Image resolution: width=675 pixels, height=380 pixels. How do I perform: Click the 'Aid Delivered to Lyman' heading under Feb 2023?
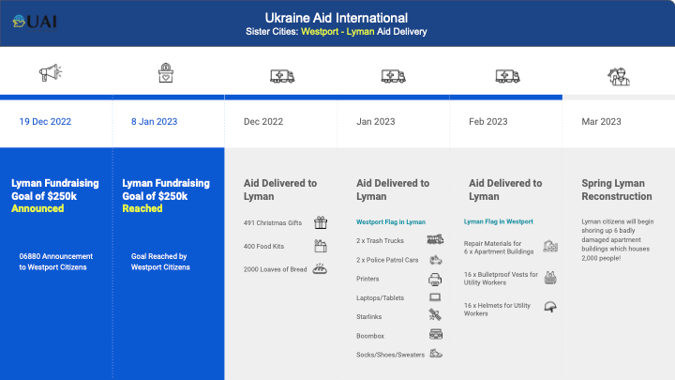(x=505, y=190)
